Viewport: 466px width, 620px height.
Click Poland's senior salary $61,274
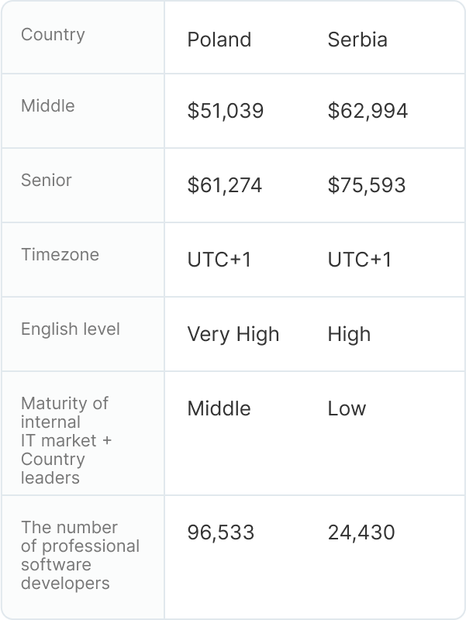coord(225,185)
